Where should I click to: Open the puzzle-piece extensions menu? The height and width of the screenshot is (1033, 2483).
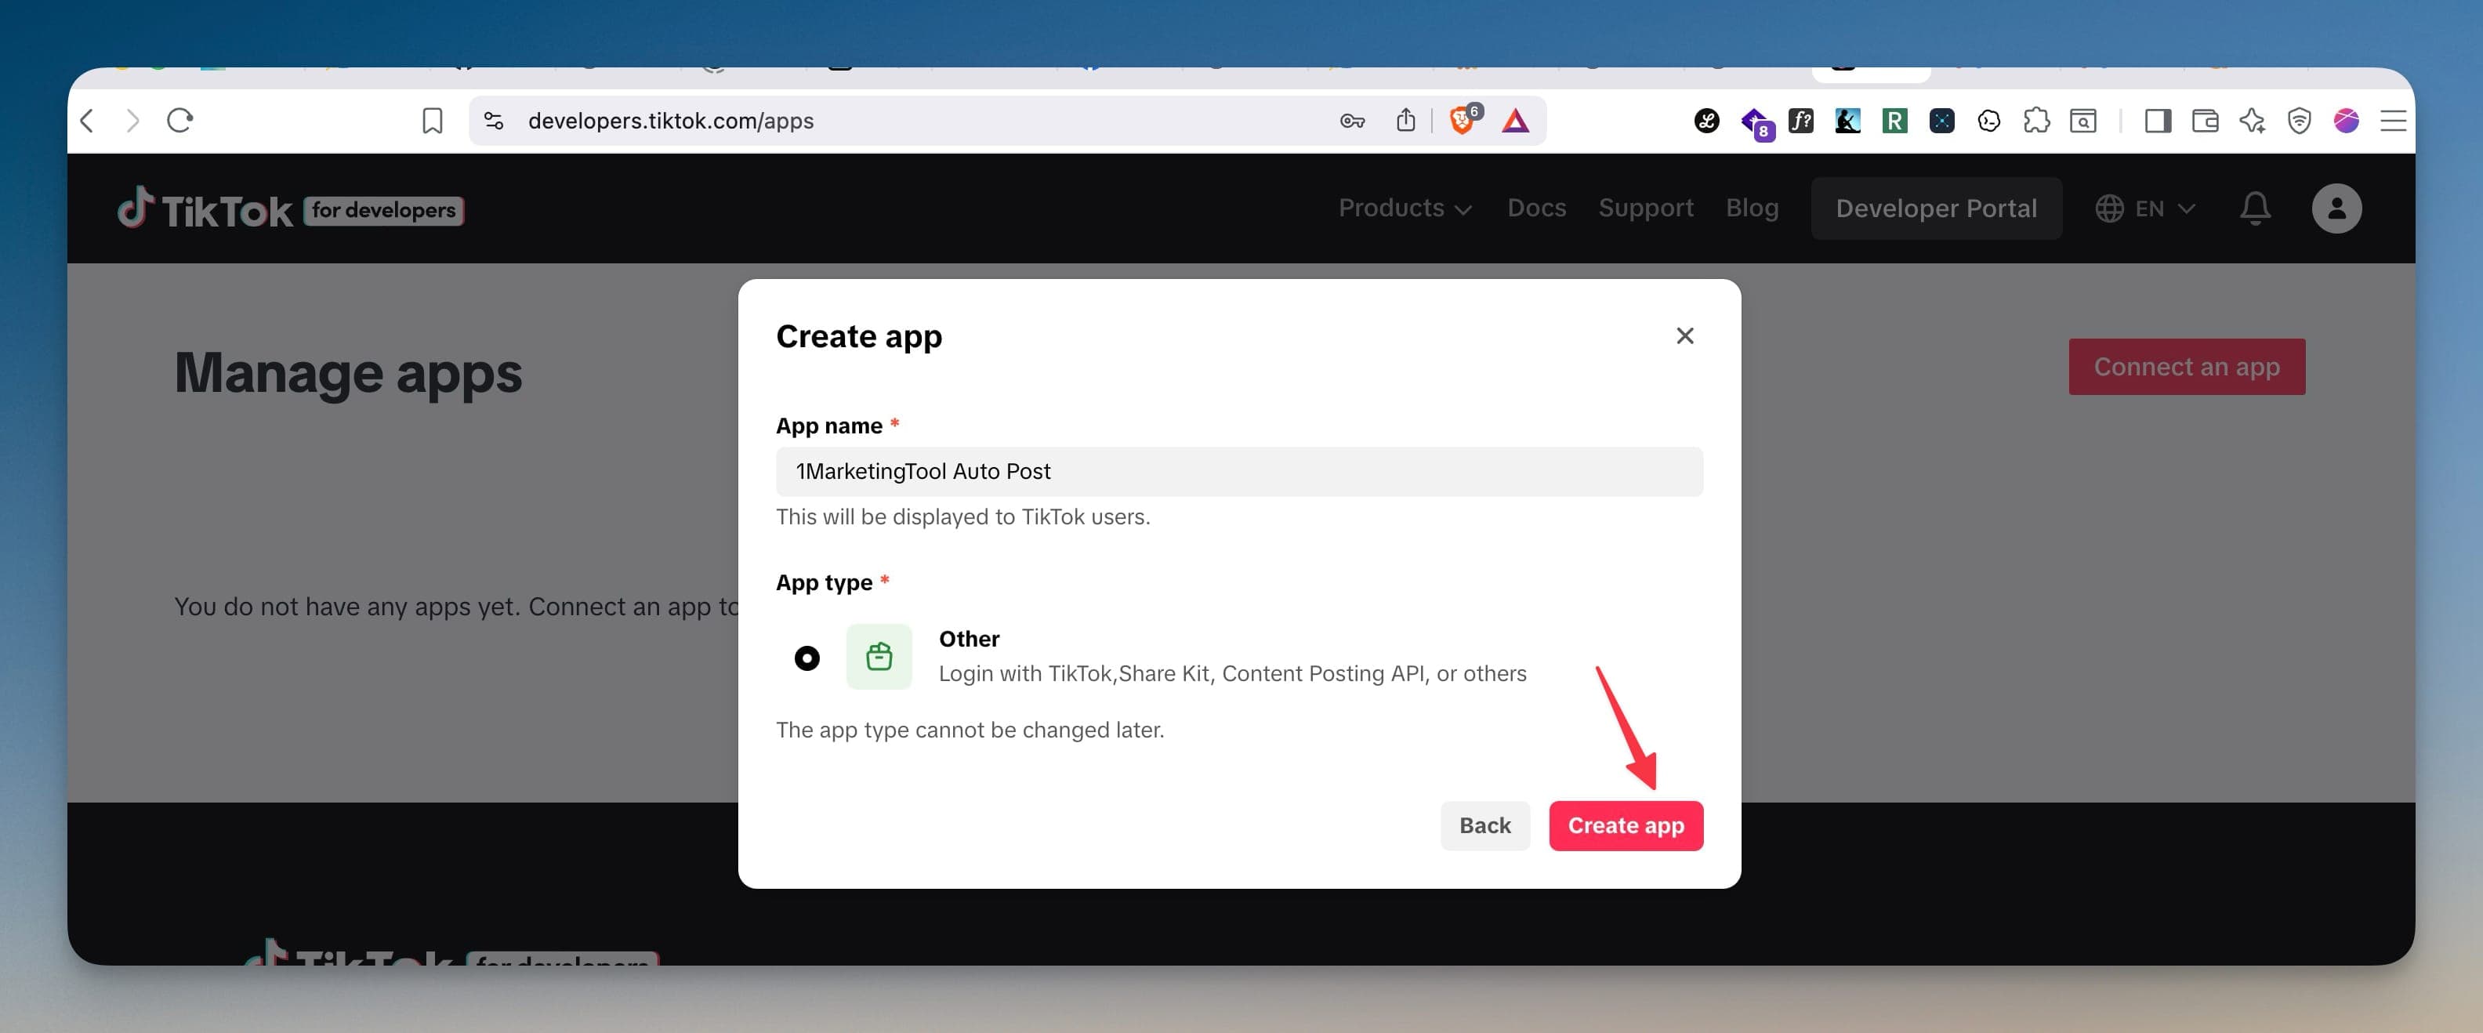[x=2037, y=121]
